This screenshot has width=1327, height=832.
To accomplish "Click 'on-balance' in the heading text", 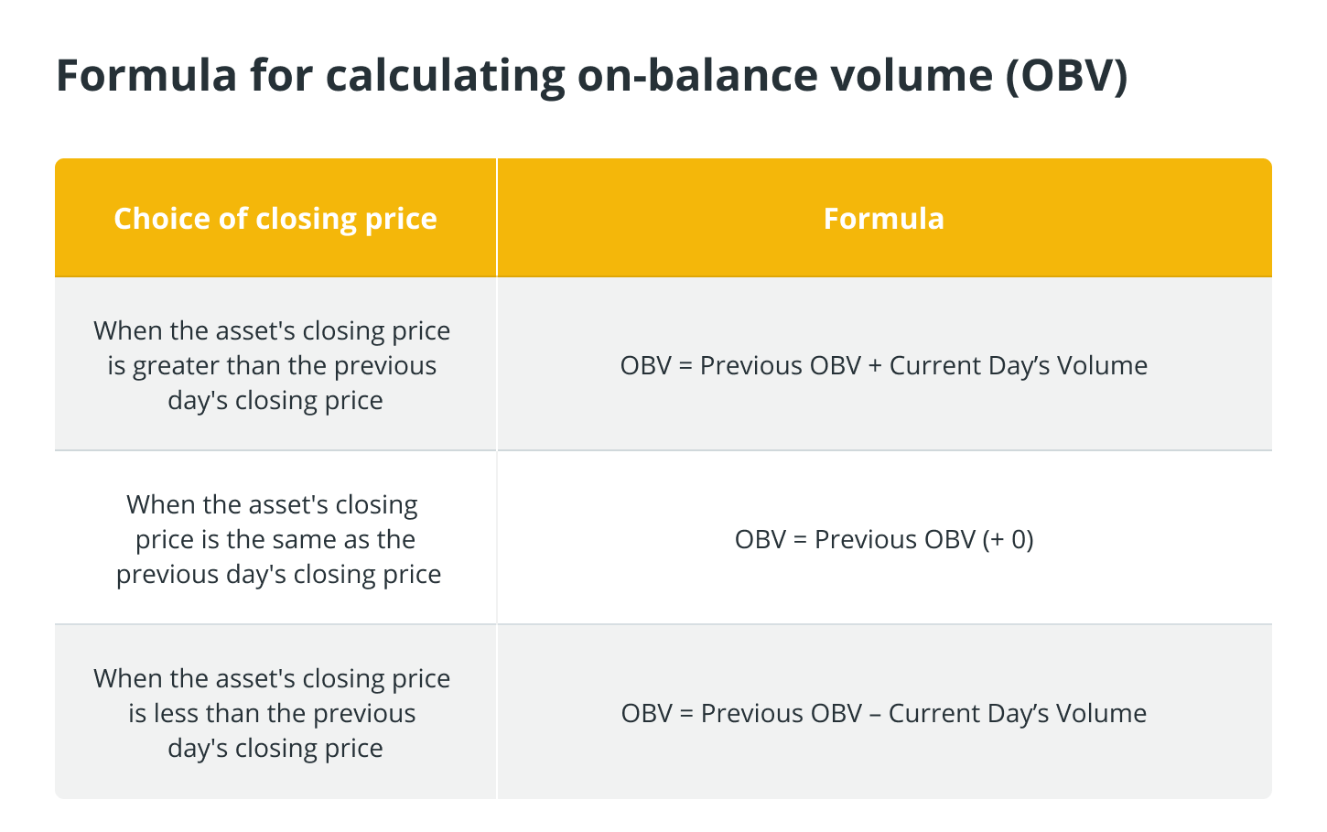I will [x=696, y=75].
